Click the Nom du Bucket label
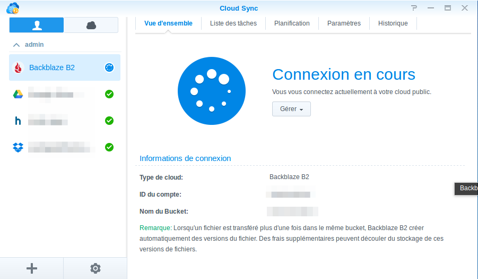 [x=164, y=212]
